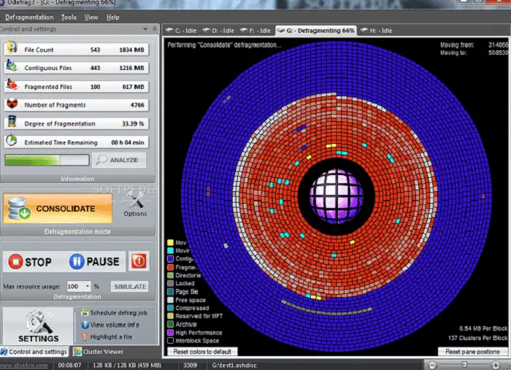The image size is (511, 370).
Task: Click the zoom slider handle
Action: [x=464, y=364]
